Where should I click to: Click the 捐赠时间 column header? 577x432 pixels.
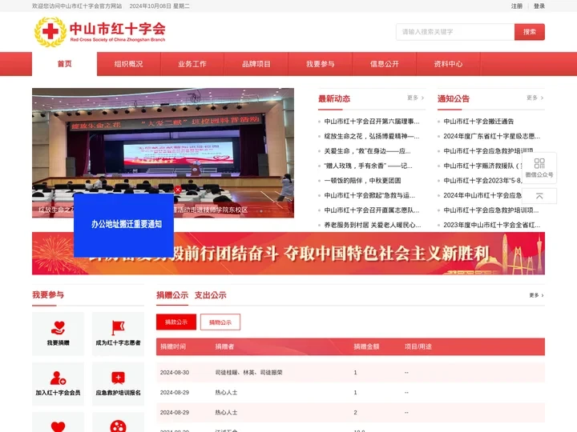pyautogui.click(x=173, y=346)
